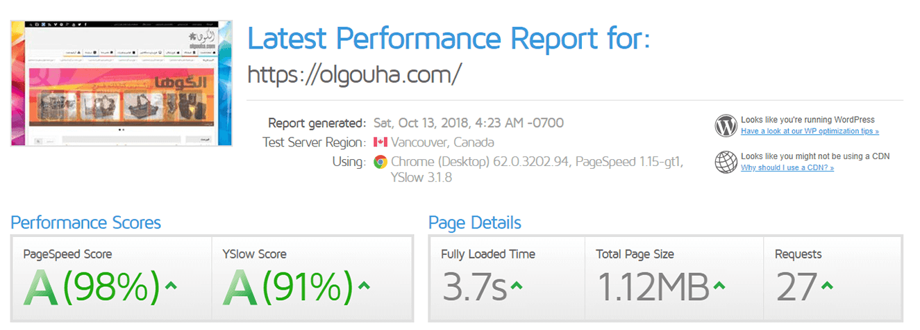The height and width of the screenshot is (330, 920).
Task: Click the Performance Scores heading
Action: tap(85, 223)
